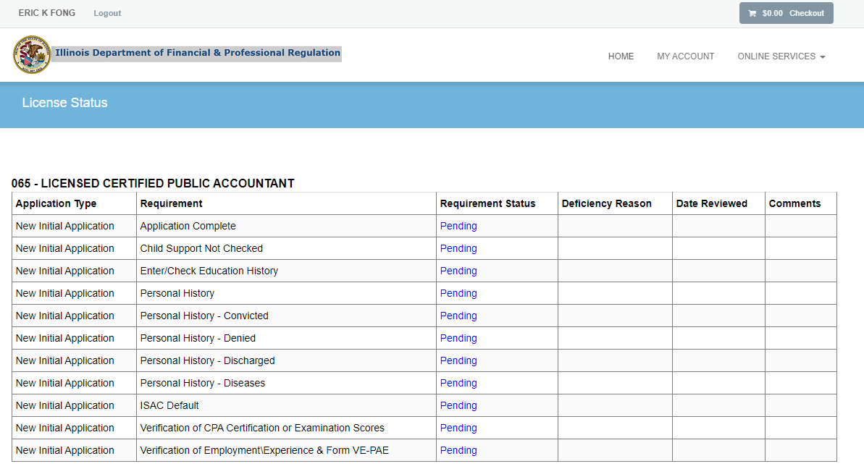
Task: Click New Initial Application in Application Complete row
Action: pyautogui.click(x=65, y=227)
